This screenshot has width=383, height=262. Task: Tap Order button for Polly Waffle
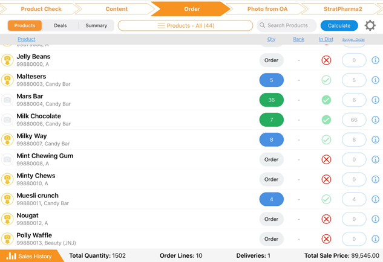[x=272, y=239]
